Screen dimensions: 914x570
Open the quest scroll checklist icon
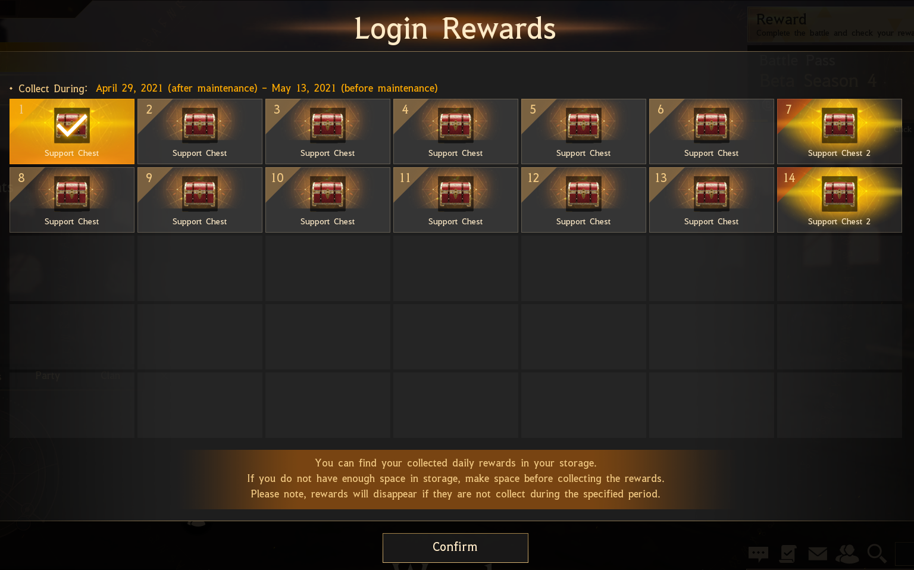[787, 554]
